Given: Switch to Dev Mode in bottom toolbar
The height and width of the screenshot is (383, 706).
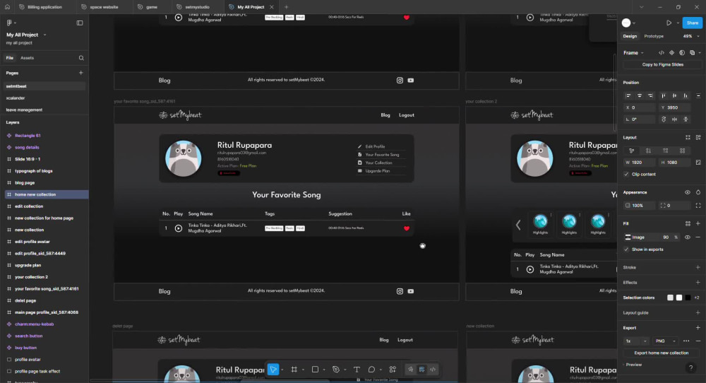Looking at the screenshot, I should (x=433, y=370).
